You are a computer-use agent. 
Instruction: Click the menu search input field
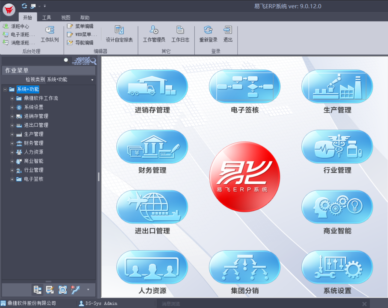point(33,61)
